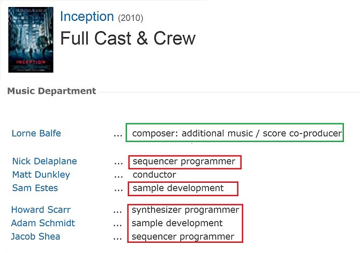This screenshot has height=253, width=360.
Task: Click the conductor credit text
Action: tap(154, 175)
